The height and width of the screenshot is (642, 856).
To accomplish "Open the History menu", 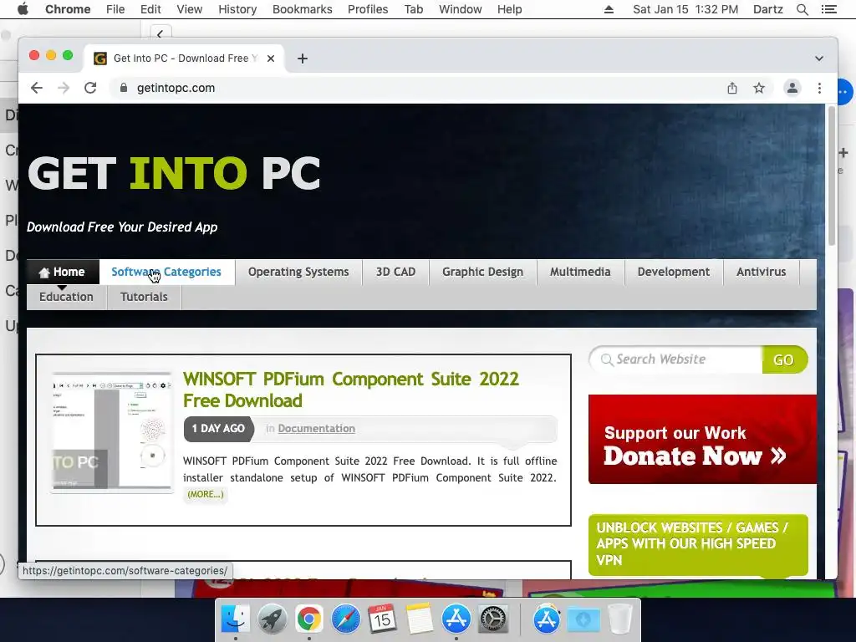I will click(237, 9).
